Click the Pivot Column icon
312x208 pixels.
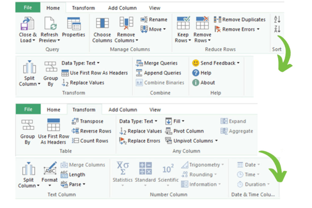[185, 131]
